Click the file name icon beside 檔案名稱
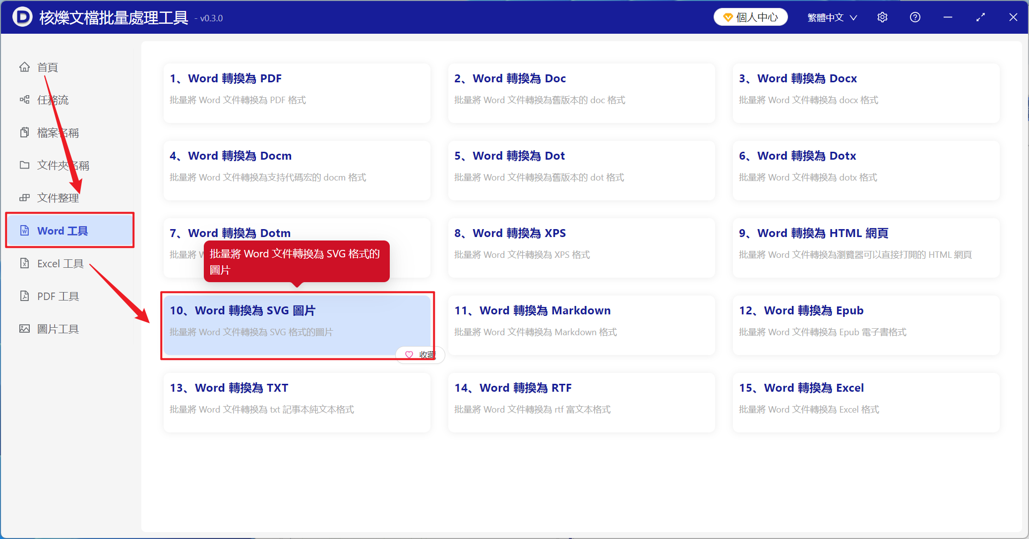Screen dimensions: 1029x539 pos(24,132)
